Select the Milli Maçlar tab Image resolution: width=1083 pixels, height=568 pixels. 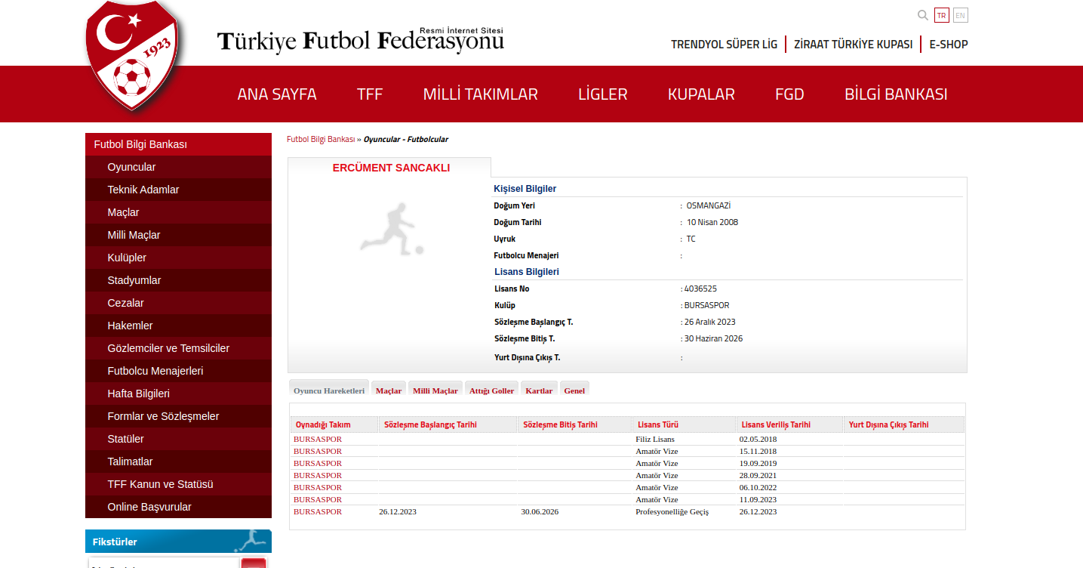(435, 390)
